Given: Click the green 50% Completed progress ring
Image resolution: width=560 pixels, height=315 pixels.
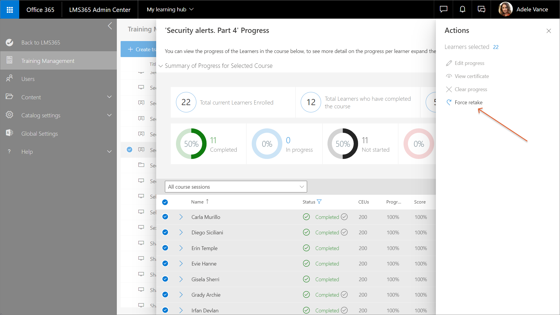Looking at the screenshot, I should [191, 144].
